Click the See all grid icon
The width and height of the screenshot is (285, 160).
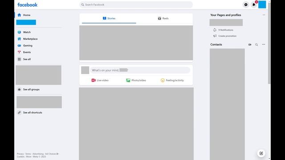tap(19, 59)
